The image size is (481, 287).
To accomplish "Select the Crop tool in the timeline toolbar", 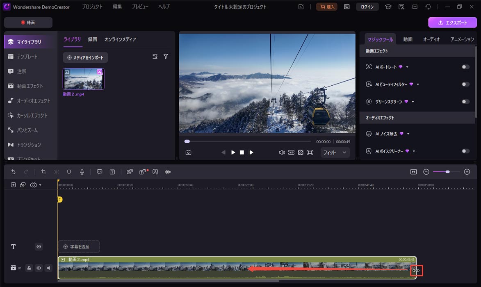I will click(43, 171).
